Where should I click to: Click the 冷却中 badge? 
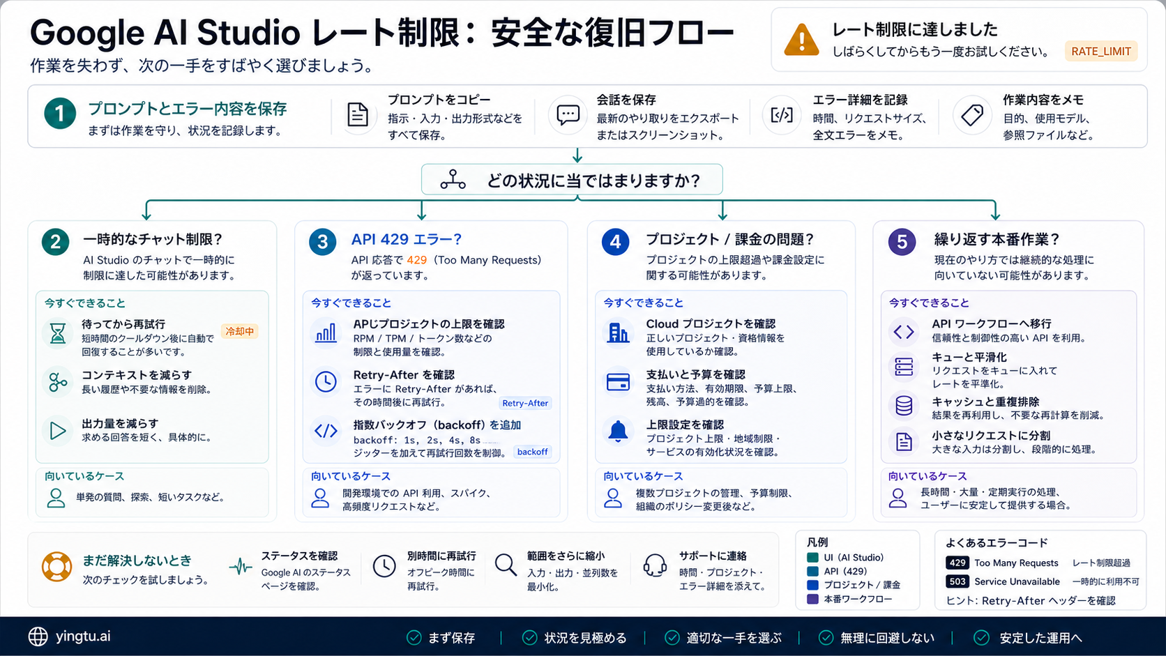pyautogui.click(x=240, y=331)
